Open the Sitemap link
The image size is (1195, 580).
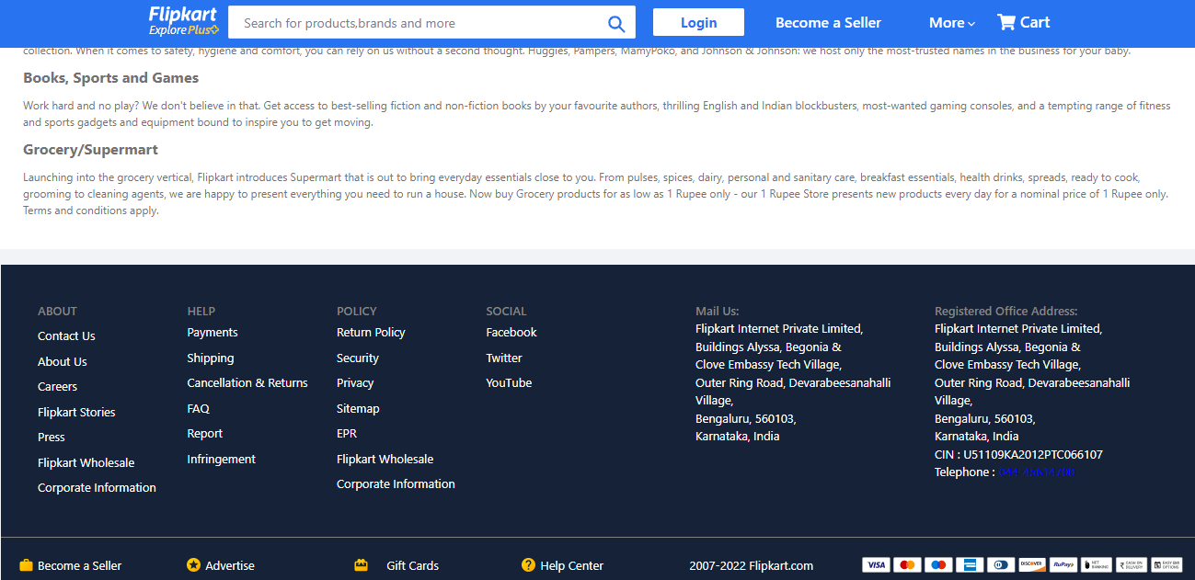(x=358, y=409)
